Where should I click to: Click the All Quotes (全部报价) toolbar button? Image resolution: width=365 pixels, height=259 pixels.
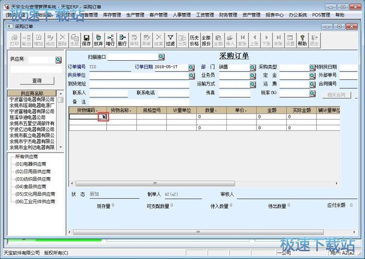tap(206, 40)
